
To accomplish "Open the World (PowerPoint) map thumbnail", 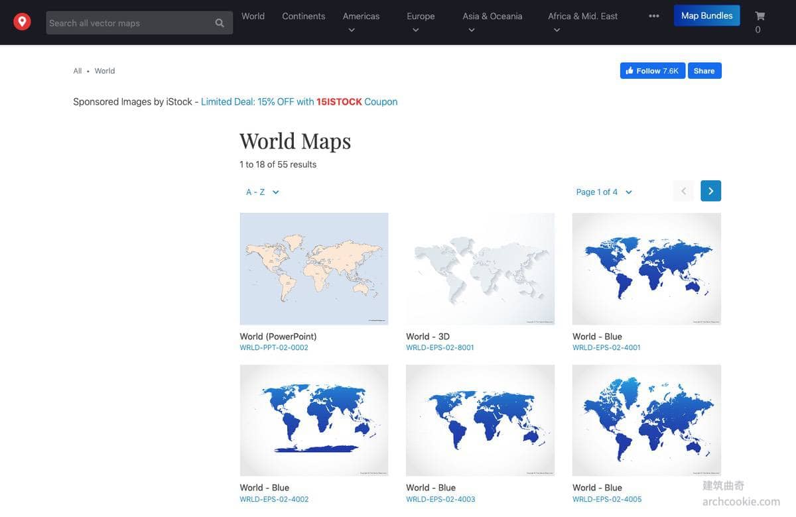I will click(314, 268).
